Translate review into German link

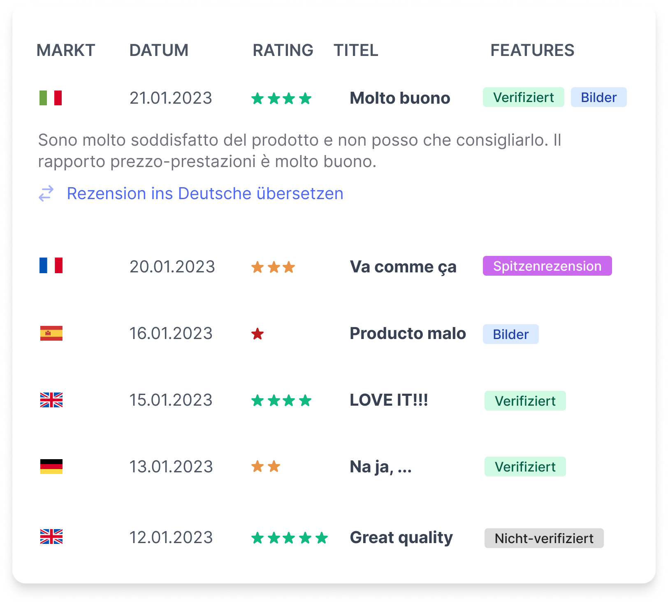(x=205, y=193)
